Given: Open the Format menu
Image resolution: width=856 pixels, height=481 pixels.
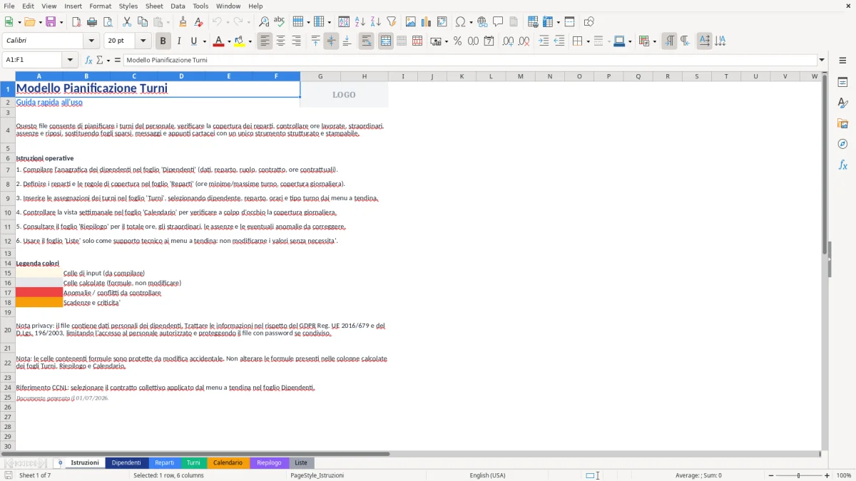Looking at the screenshot, I should [x=101, y=6].
